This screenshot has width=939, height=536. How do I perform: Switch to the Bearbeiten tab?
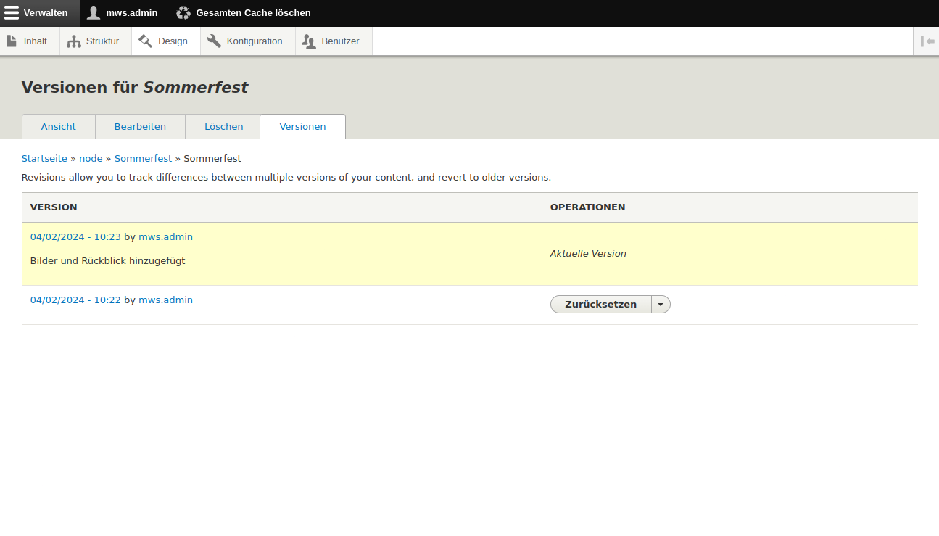(140, 126)
